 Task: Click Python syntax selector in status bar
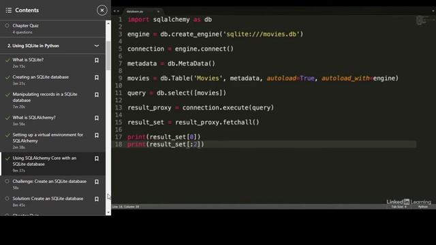coord(423,207)
